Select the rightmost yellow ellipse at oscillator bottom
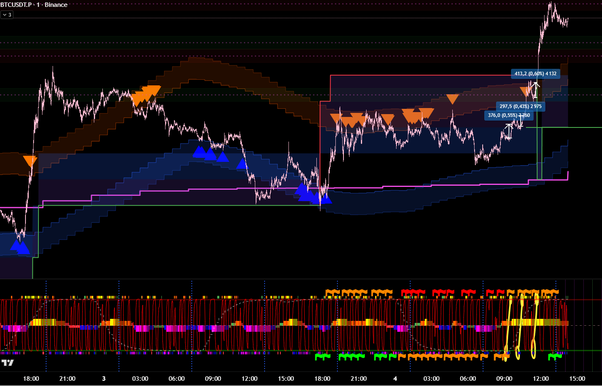Screen dimensions: 602x386 tap(534, 348)
